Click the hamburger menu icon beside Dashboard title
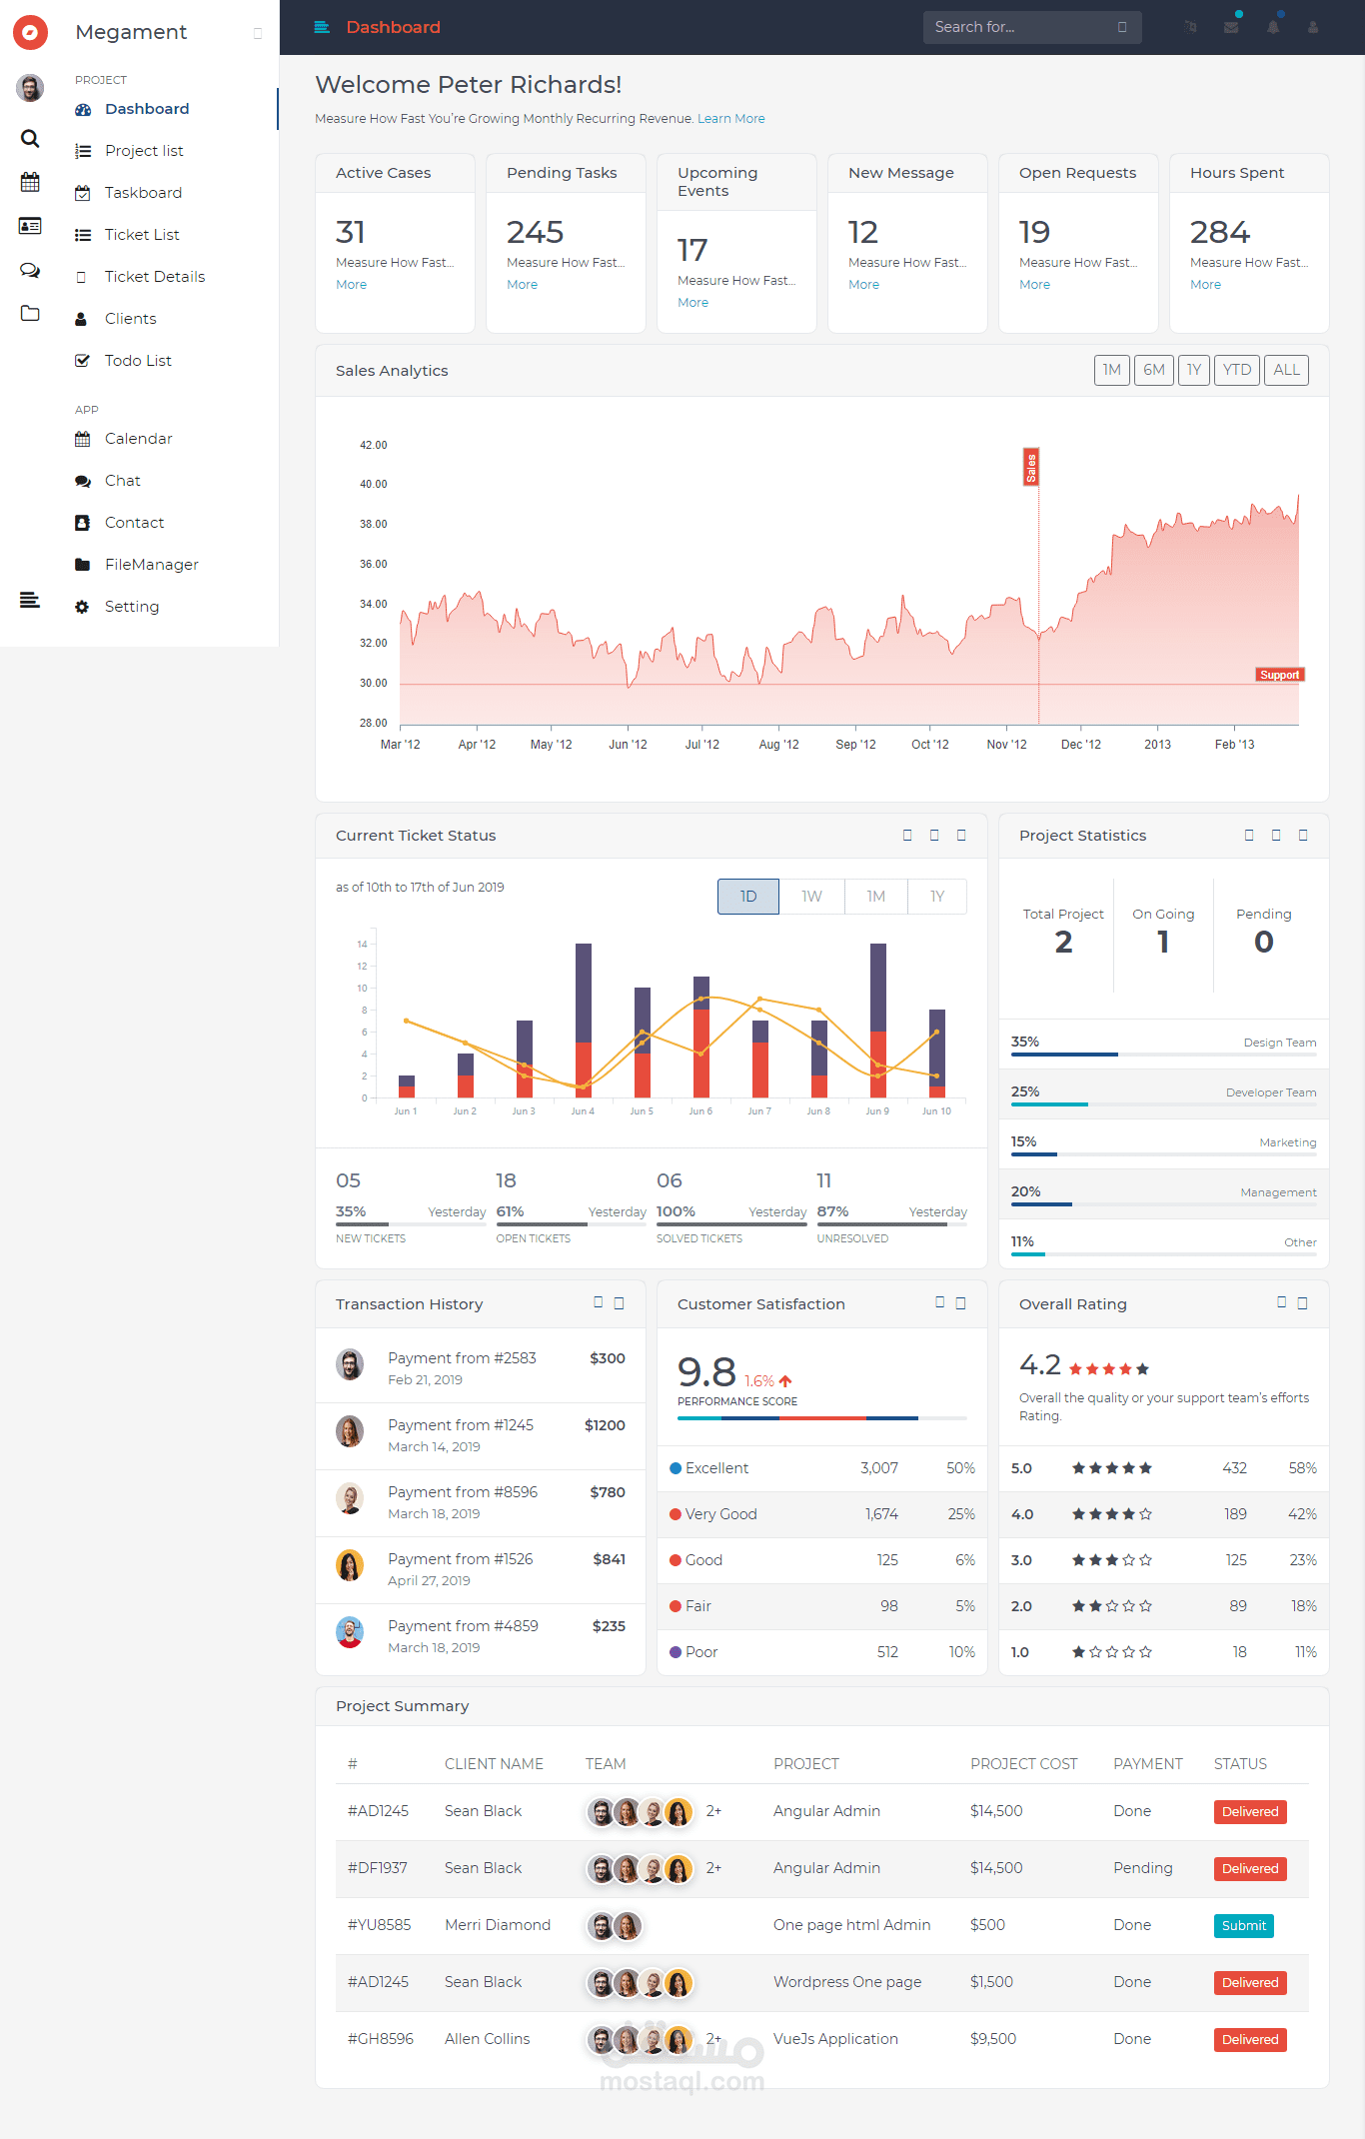Image resolution: width=1365 pixels, height=2139 pixels. [x=322, y=27]
